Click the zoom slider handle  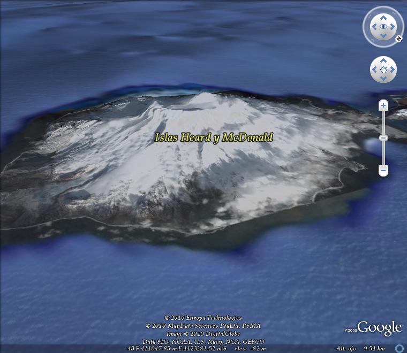pyautogui.click(x=383, y=138)
